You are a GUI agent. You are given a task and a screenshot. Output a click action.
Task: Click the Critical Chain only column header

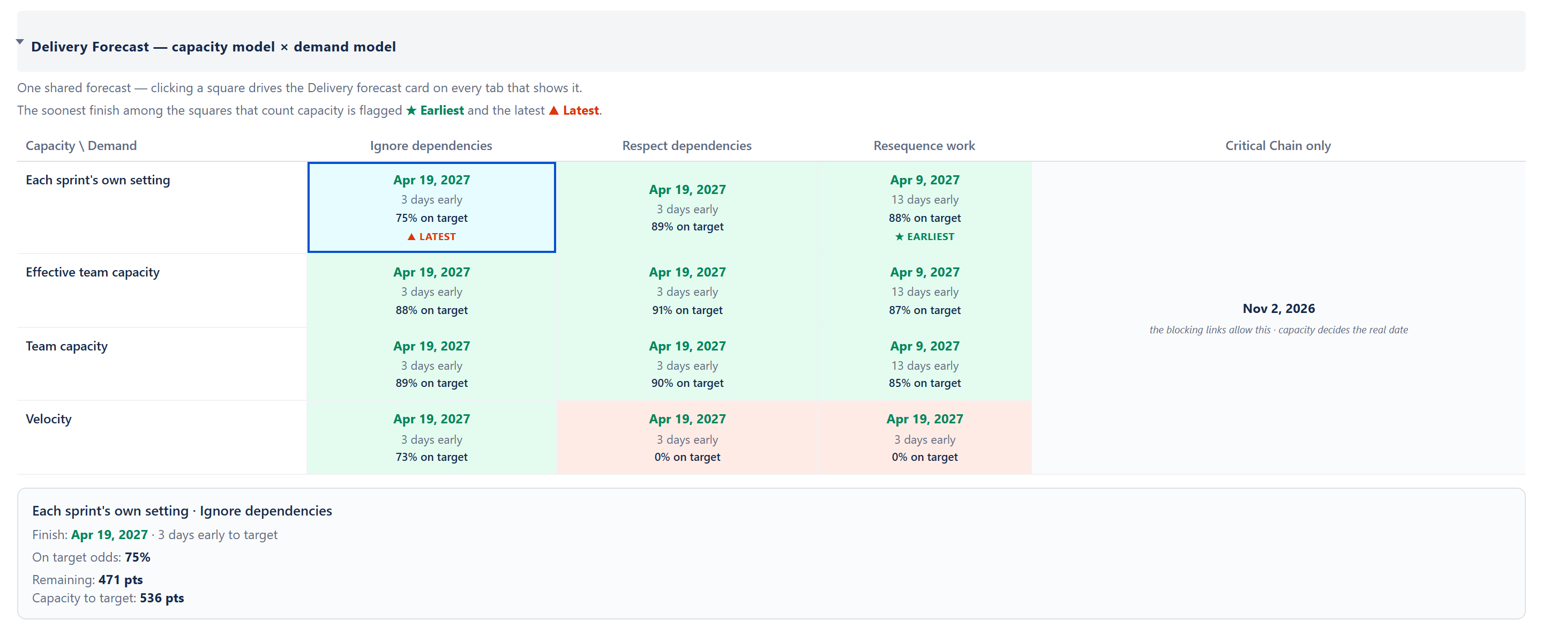(1278, 146)
